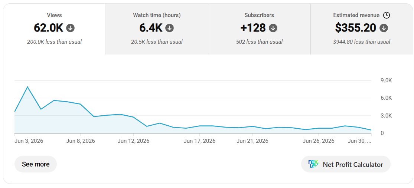Viewport: 414px width, 188px height.
Task: Click the clock icon next to Estimated revenue
Action: pyautogui.click(x=386, y=15)
